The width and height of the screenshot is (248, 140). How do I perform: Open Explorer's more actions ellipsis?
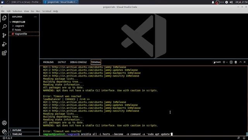coord(35,17)
